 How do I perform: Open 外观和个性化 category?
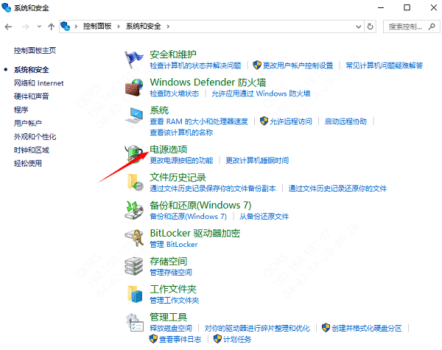tap(35, 136)
